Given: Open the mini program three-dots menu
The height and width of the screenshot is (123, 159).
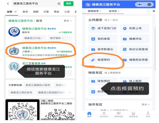Looking at the screenshot, I should tap(140, 5).
